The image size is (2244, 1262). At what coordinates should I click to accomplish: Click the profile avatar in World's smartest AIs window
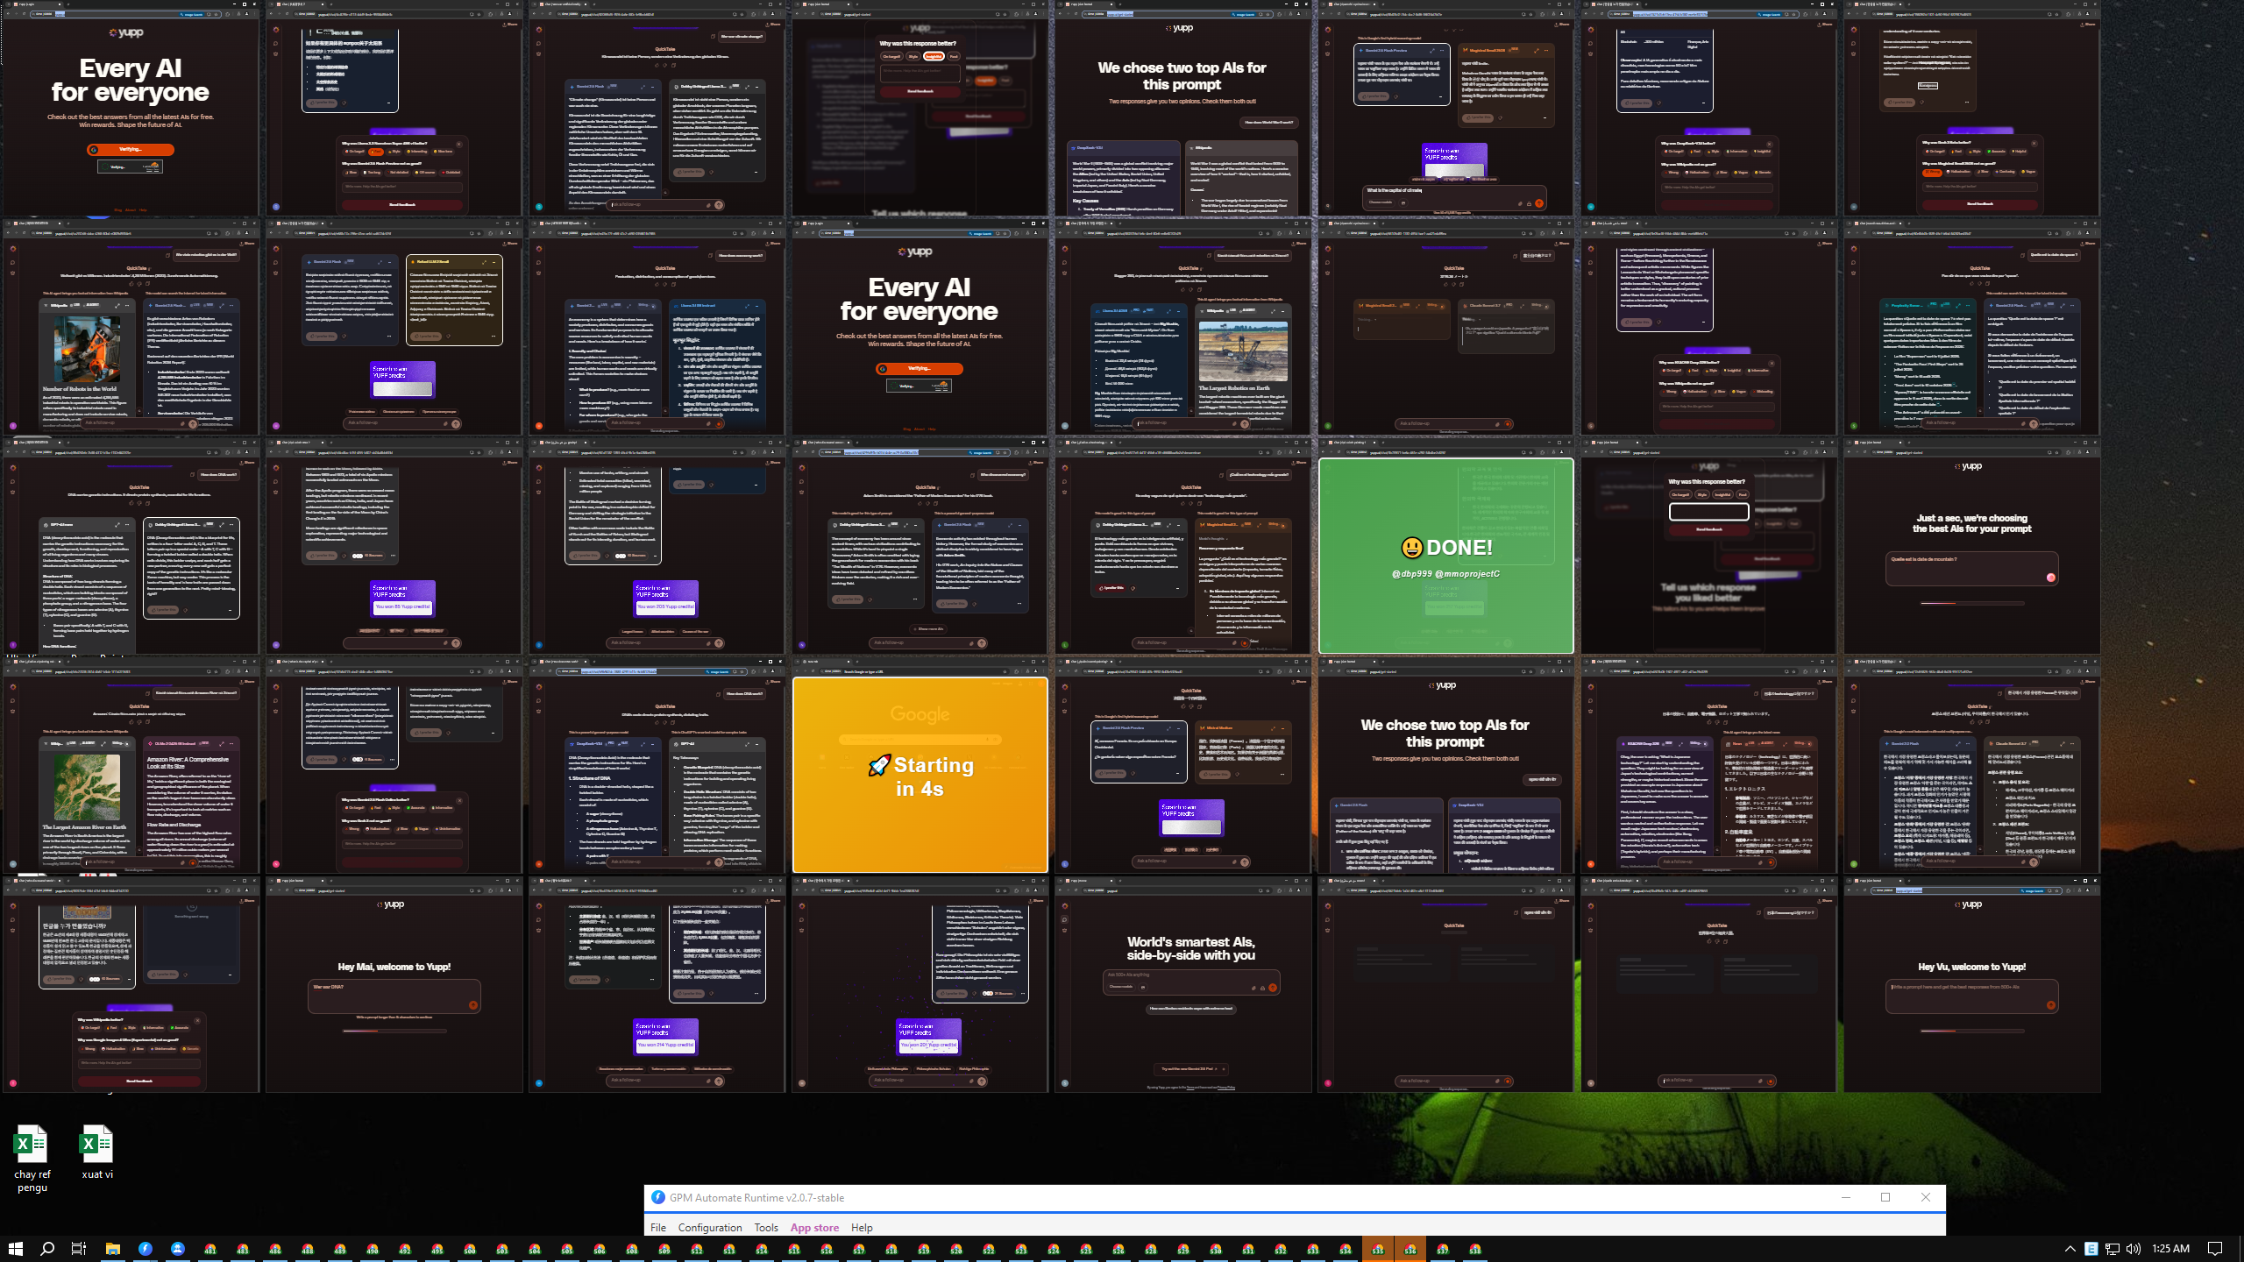(1064, 1083)
